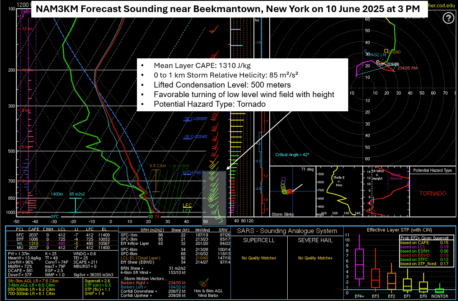458x301 pixels.
Task: Click the green NONTOR box plot
Action: click(440, 290)
